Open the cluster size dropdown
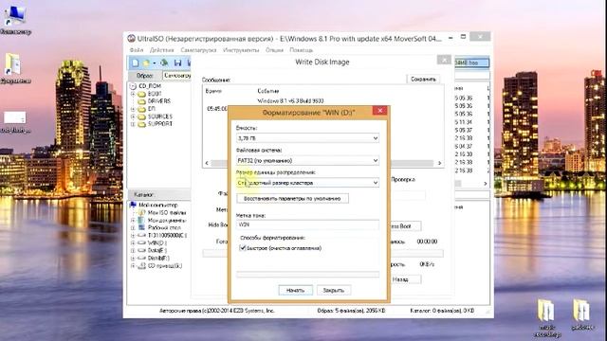The image size is (607, 341). tap(307, 183)
